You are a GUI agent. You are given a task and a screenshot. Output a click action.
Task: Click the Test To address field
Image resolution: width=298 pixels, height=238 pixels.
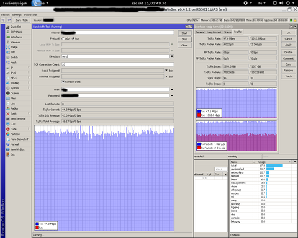click(117, 33)
